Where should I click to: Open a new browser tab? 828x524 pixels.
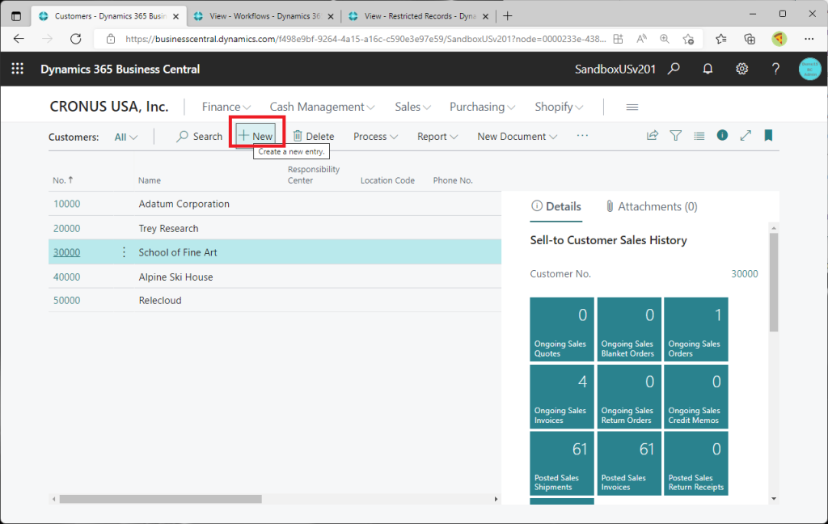pos(508,16)
